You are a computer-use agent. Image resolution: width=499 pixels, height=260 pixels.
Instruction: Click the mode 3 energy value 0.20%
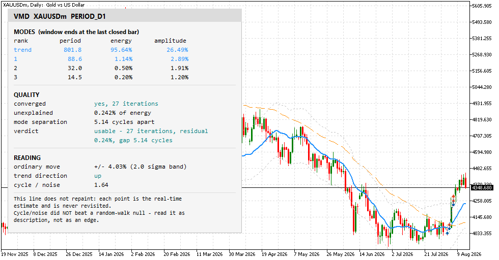point(123,78)
